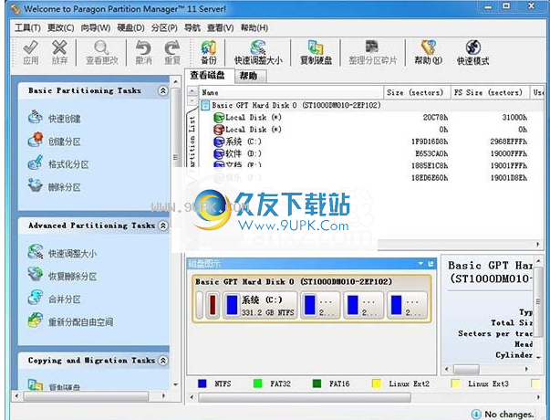Select first Local Disk (*) row
This screenshot has height=420, width=550.
click(x=370, y=117)
